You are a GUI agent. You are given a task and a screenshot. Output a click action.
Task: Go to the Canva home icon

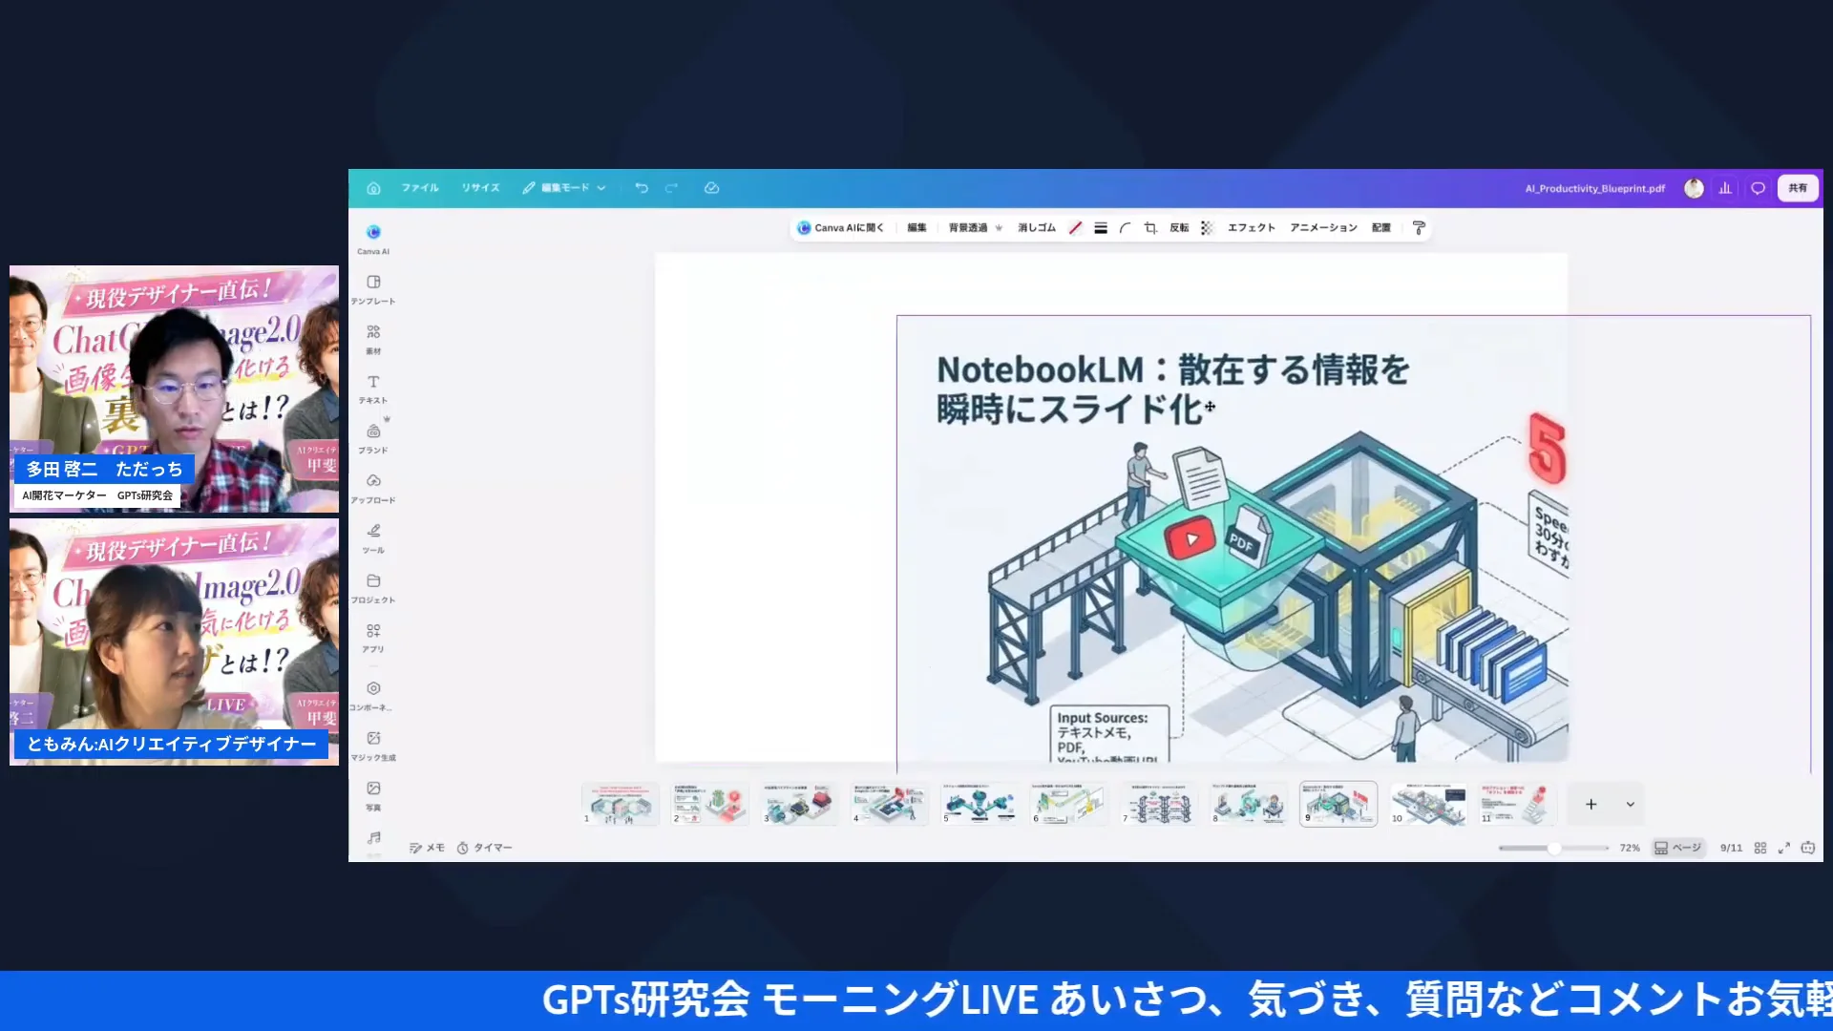pos(373,188)
